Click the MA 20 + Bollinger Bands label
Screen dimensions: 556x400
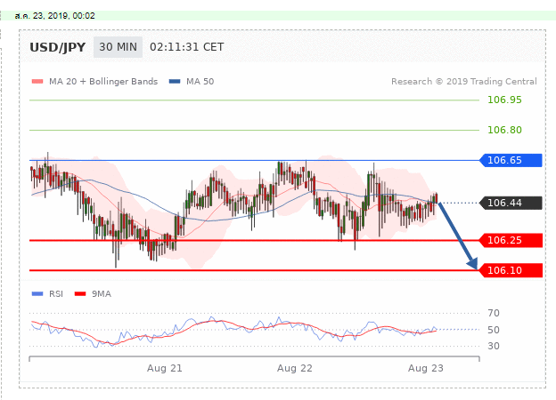(103, 82)
